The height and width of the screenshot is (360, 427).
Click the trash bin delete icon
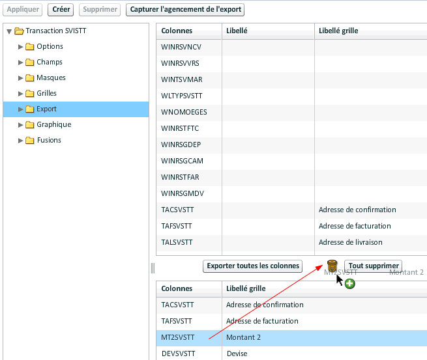coord(332,266)
